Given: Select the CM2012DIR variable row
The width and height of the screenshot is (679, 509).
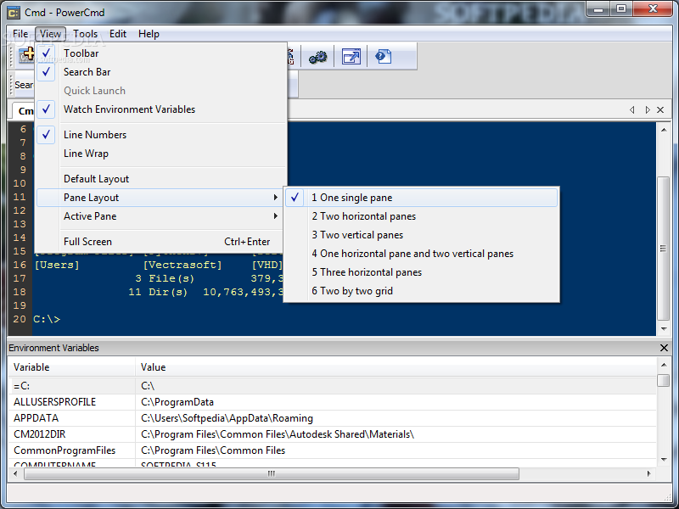Looking at the screenshot, I should click(x=332, y=433).
